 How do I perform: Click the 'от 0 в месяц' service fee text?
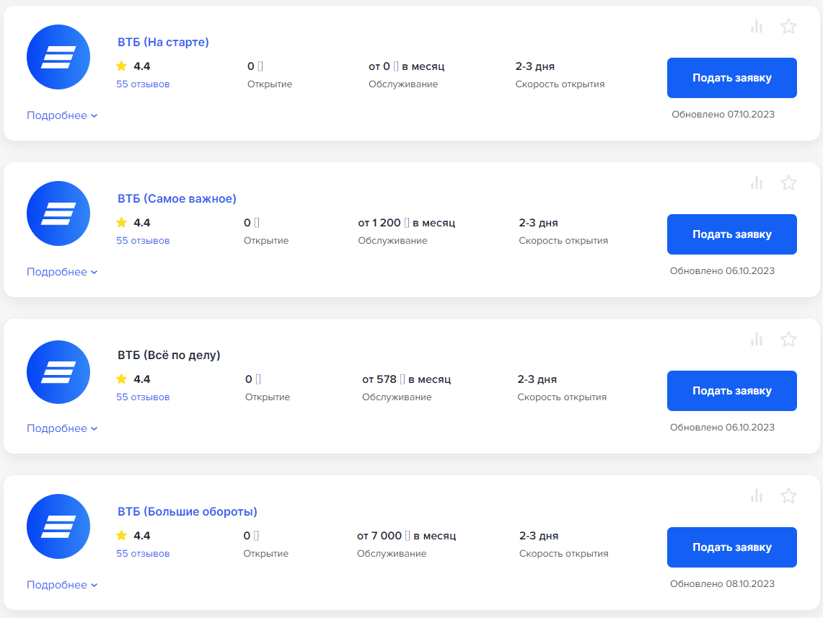click(406, 66)
